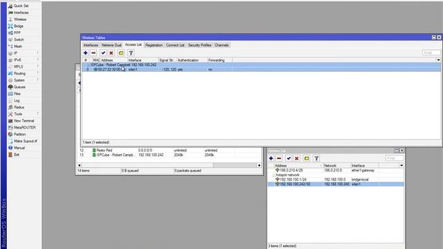443x249 pixels.
Task: Sort by Forwarding column
Action: click(219, 60)
